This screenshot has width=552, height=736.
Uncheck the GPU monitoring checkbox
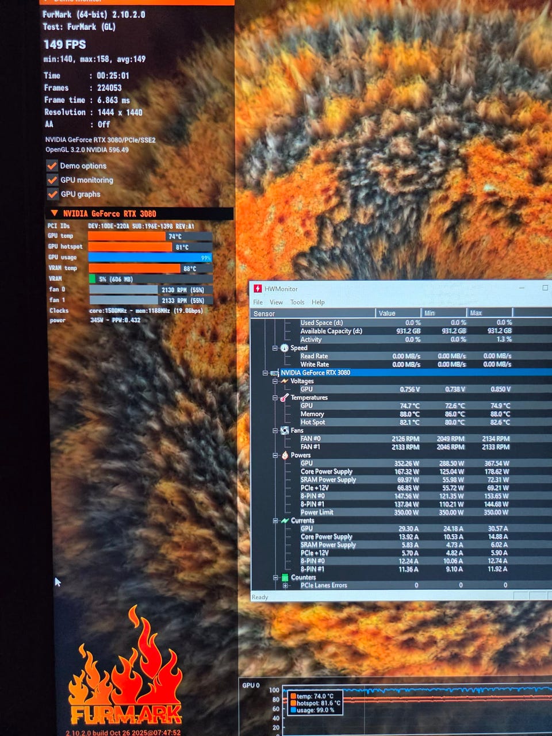click(52, 180)
